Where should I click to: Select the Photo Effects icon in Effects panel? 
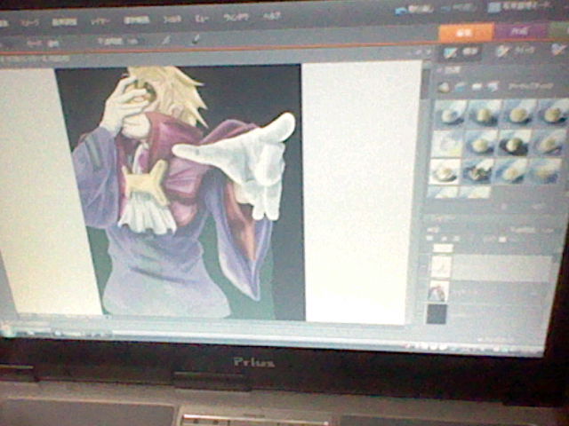[x=478, y=86]
